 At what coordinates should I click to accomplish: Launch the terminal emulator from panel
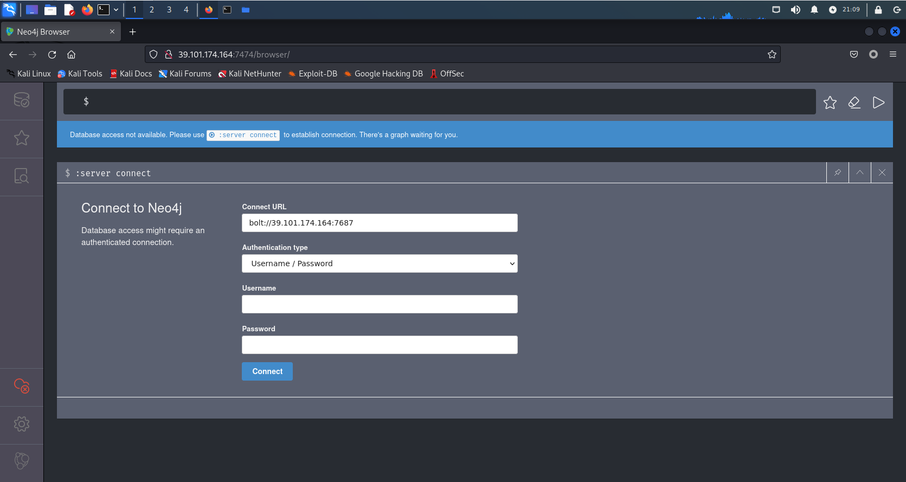click(104, 10)
